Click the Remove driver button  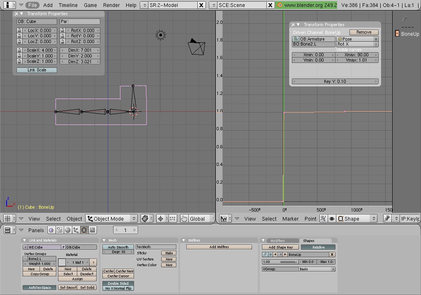click(364, 32)
